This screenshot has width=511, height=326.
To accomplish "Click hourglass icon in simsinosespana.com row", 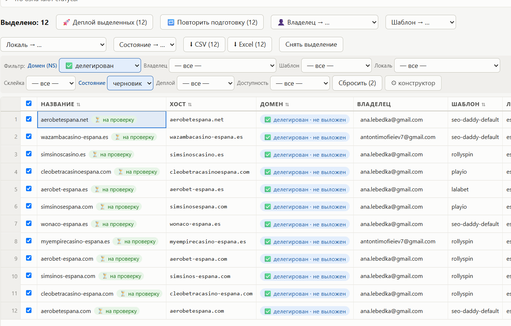I will pyautogui.click(x=103, y=207).
